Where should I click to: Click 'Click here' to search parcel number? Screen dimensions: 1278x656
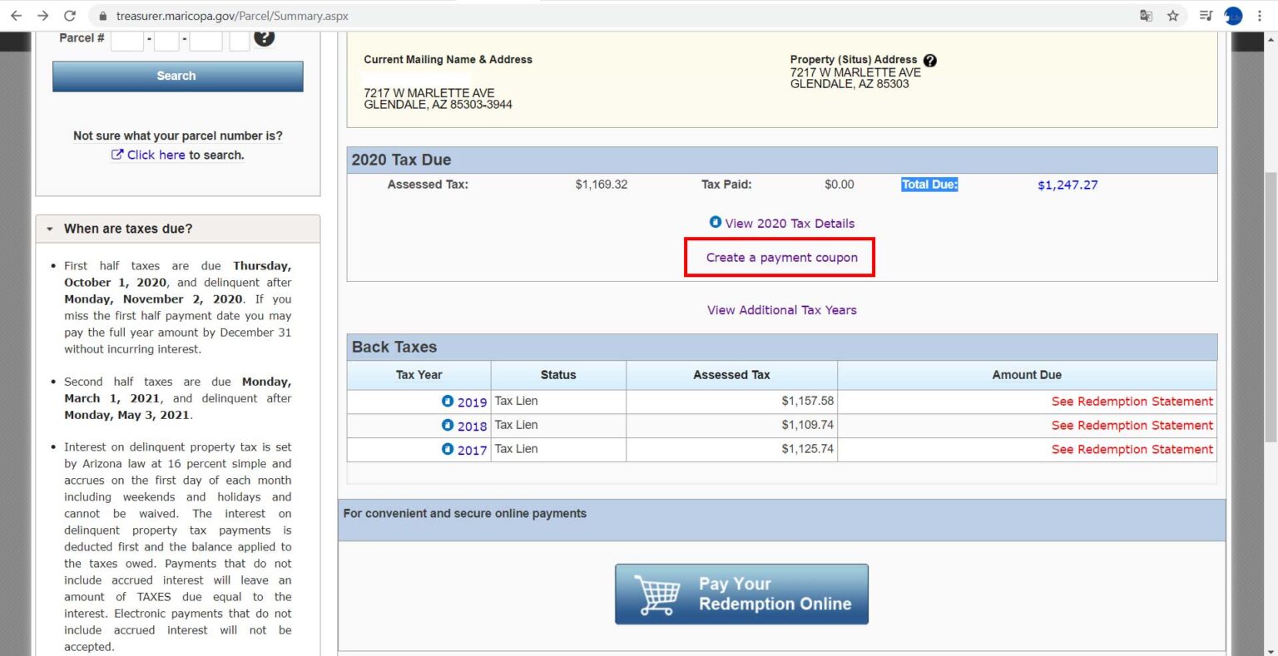pyautogui.click(x=156, y=155)
